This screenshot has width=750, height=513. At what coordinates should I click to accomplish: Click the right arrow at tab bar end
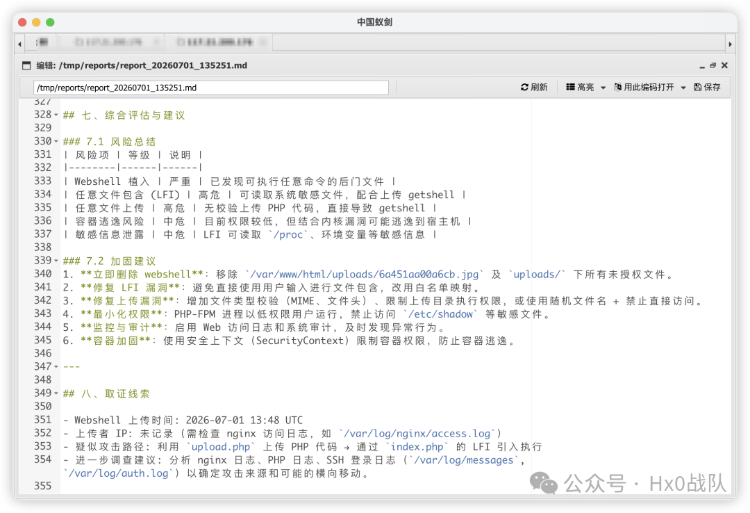730,44
